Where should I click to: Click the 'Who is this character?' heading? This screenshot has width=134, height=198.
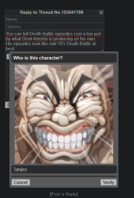pos(38,58)
